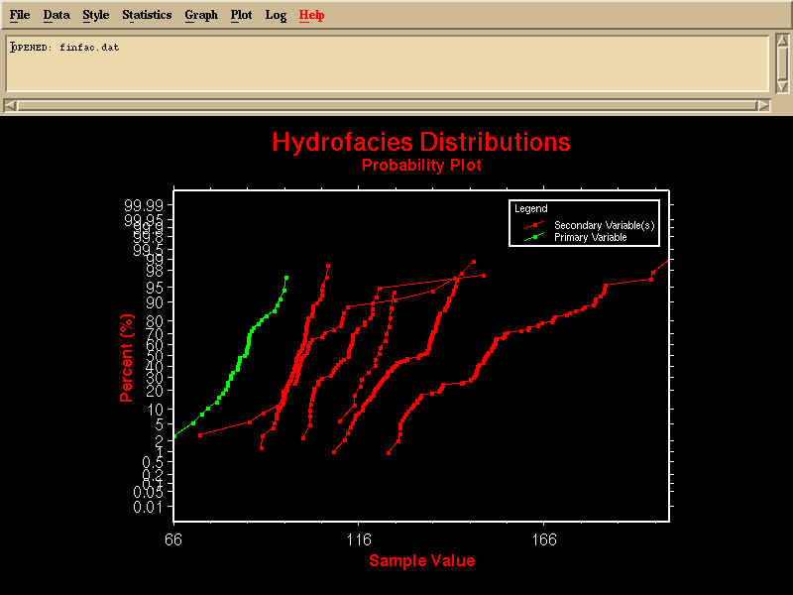Click the log scroll up arrow
Screen dimensions: 793x595
[782, 40]
